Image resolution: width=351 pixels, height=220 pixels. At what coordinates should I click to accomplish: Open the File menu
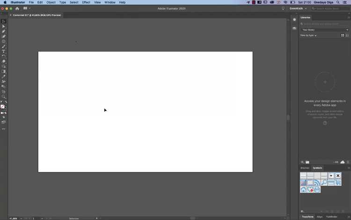click(31, 2)
